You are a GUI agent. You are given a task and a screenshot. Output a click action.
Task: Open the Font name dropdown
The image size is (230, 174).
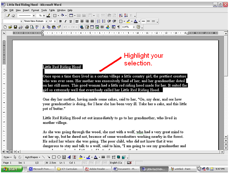tap(46, 21)
